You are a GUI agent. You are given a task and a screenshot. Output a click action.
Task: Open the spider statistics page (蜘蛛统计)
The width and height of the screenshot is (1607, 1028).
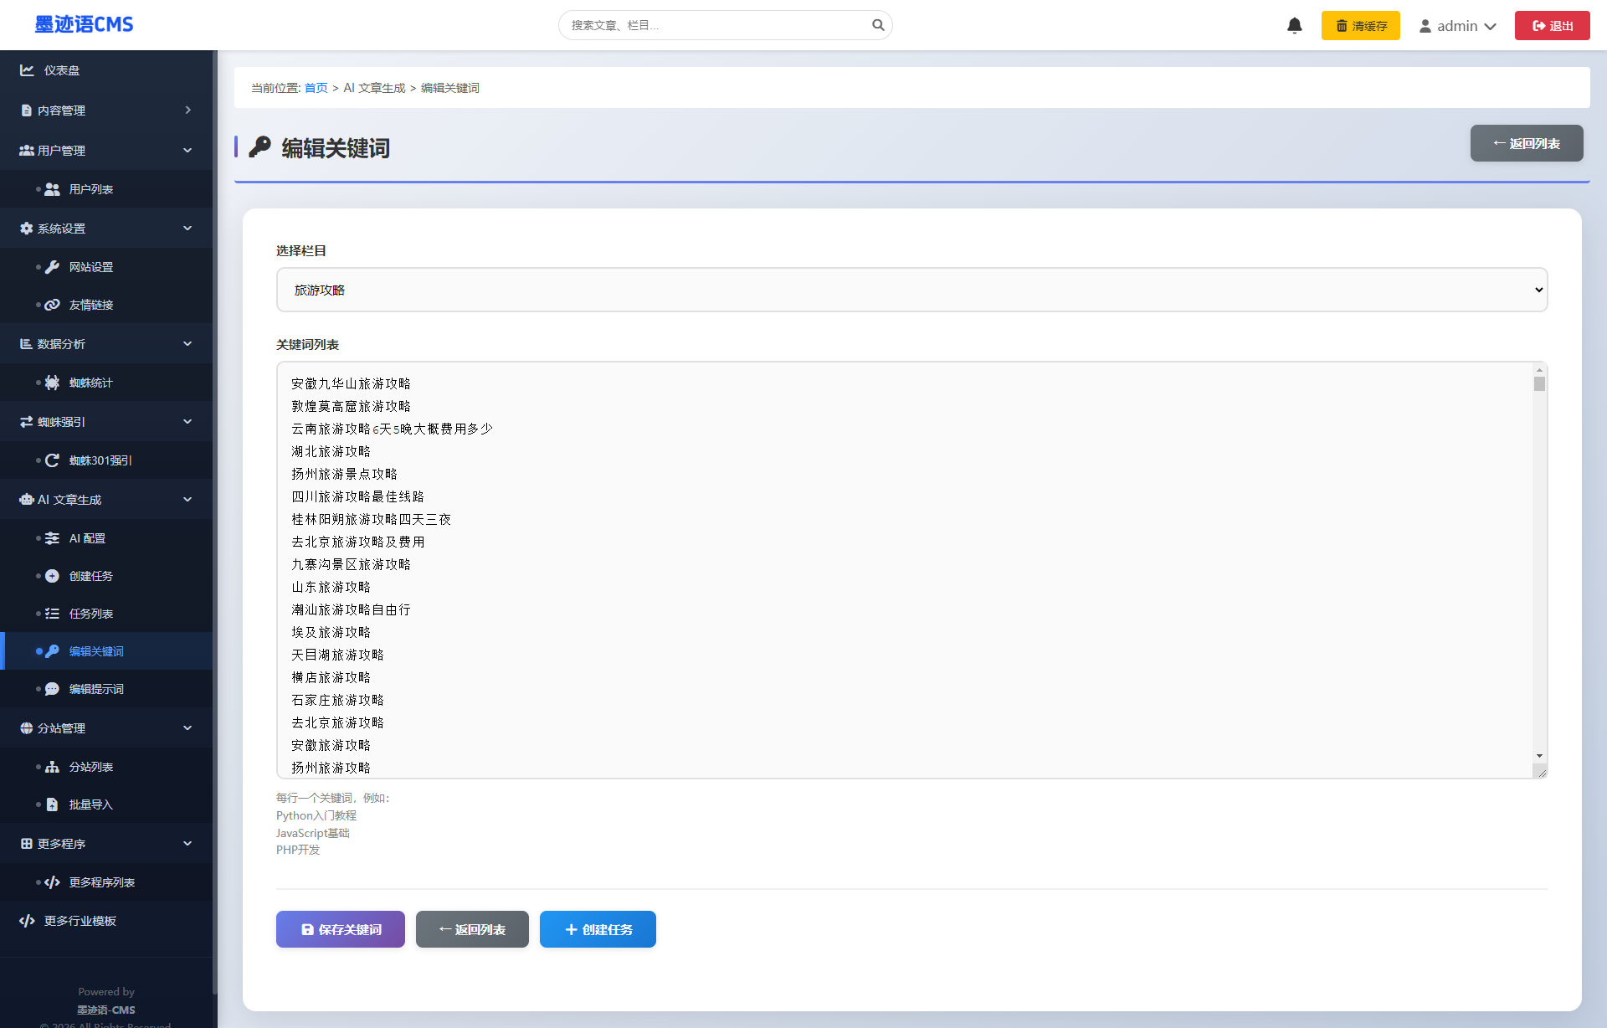90,383
